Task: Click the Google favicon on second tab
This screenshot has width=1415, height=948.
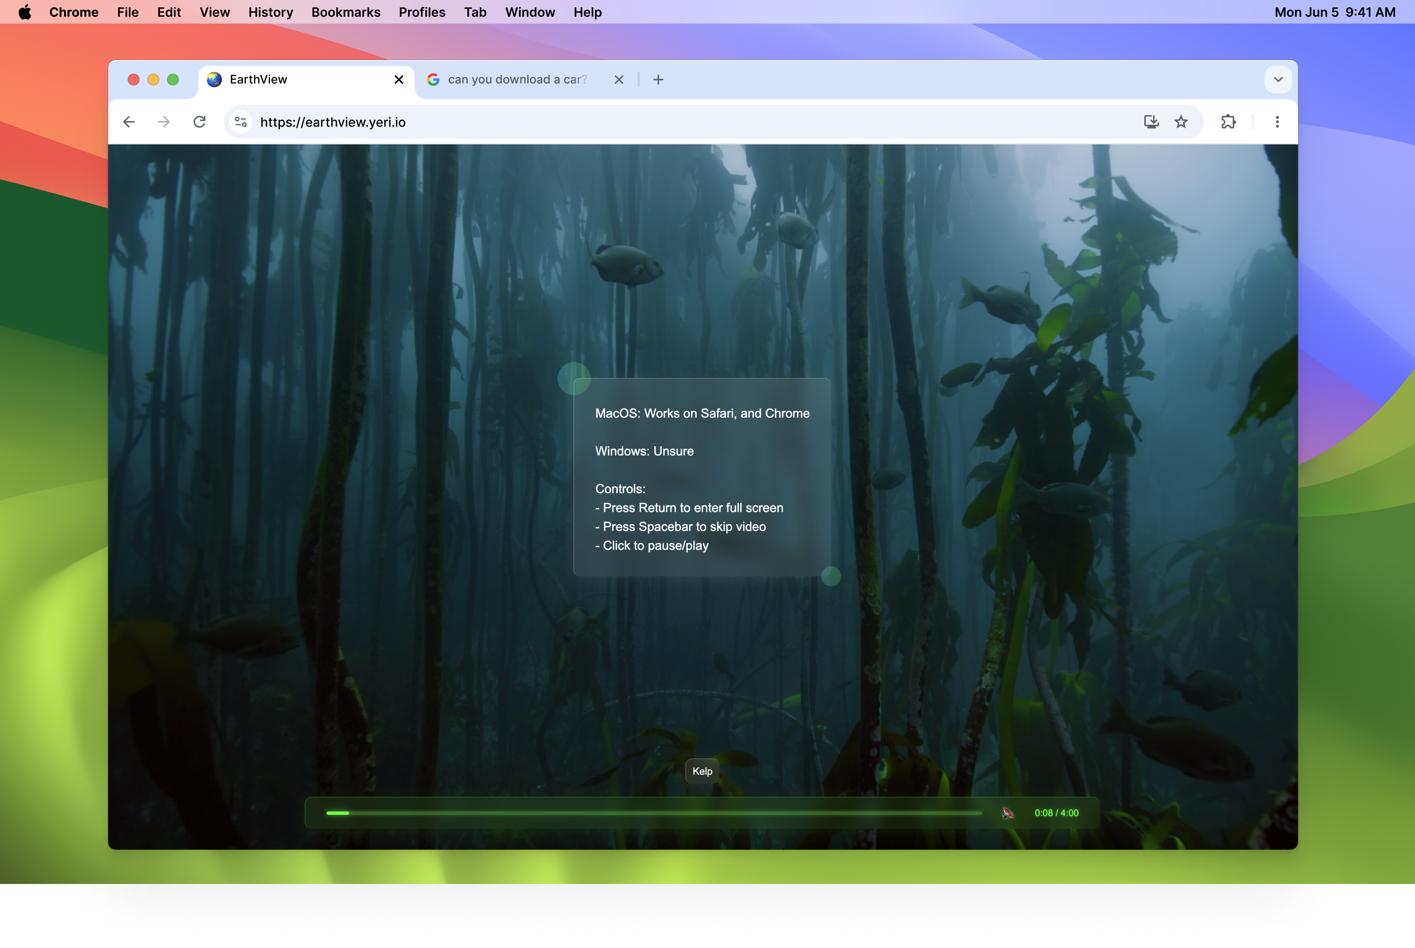Action: 433,80
